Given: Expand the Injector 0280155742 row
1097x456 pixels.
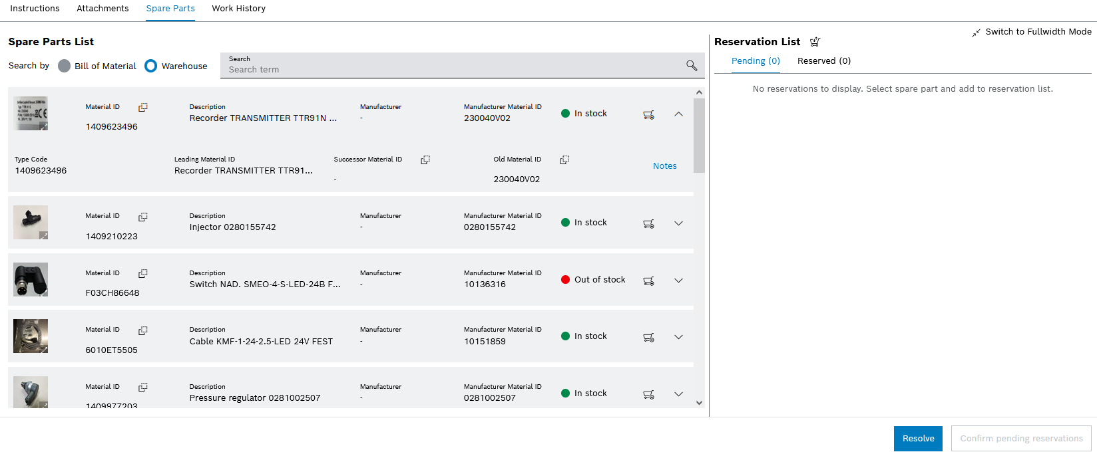Looking at the screenshot, I should coord(678,223).
